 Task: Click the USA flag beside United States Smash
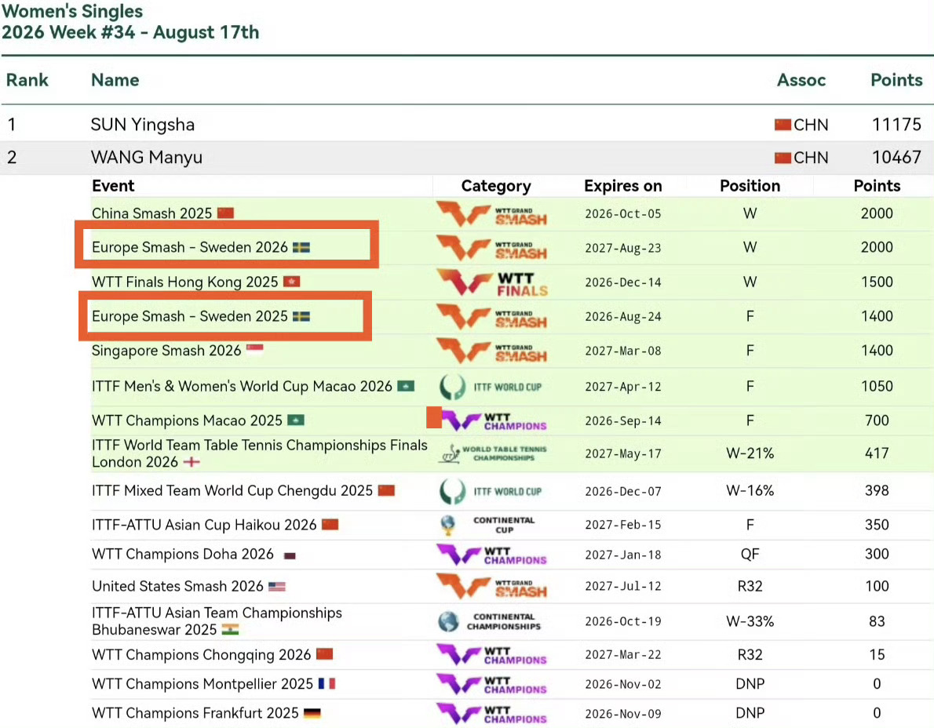277,586
